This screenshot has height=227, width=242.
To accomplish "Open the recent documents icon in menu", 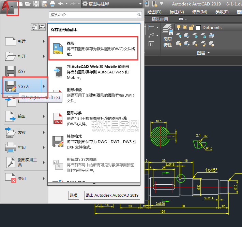I will tap(35, 27).
